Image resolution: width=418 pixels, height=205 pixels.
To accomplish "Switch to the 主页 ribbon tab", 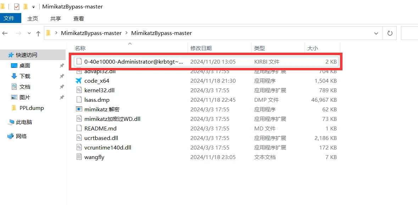I will pos(33,18).
